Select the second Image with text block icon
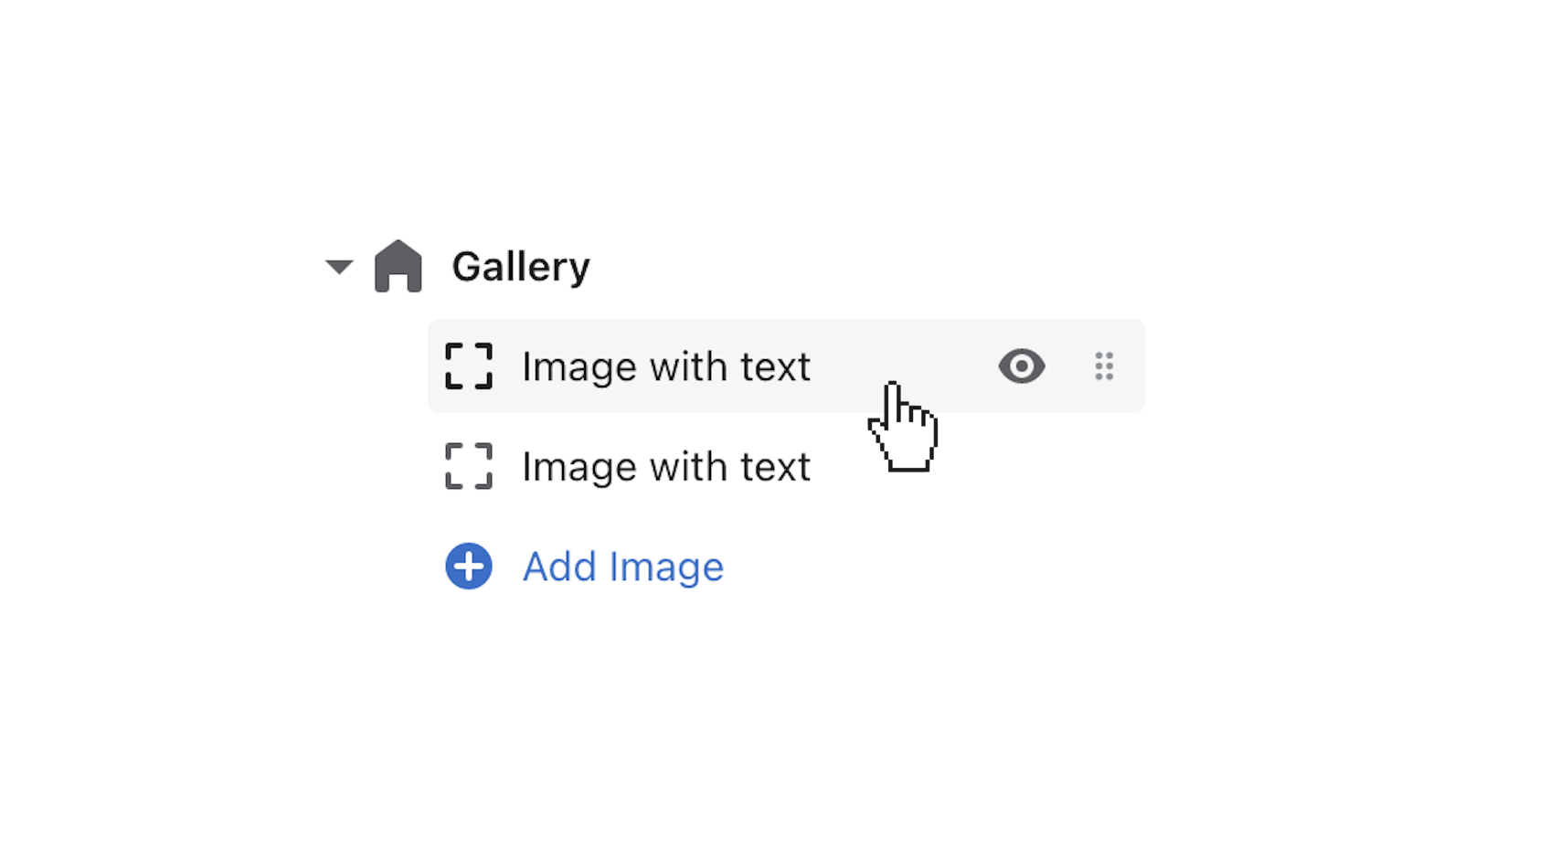Screen dimensions: 1550x848 (468, 465)
